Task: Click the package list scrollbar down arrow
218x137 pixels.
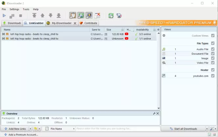Action: 159,108
